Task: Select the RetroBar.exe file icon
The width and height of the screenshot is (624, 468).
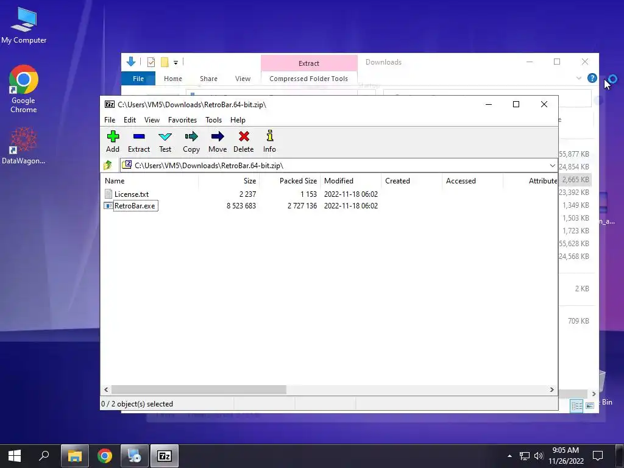Action: pos(108,206)
